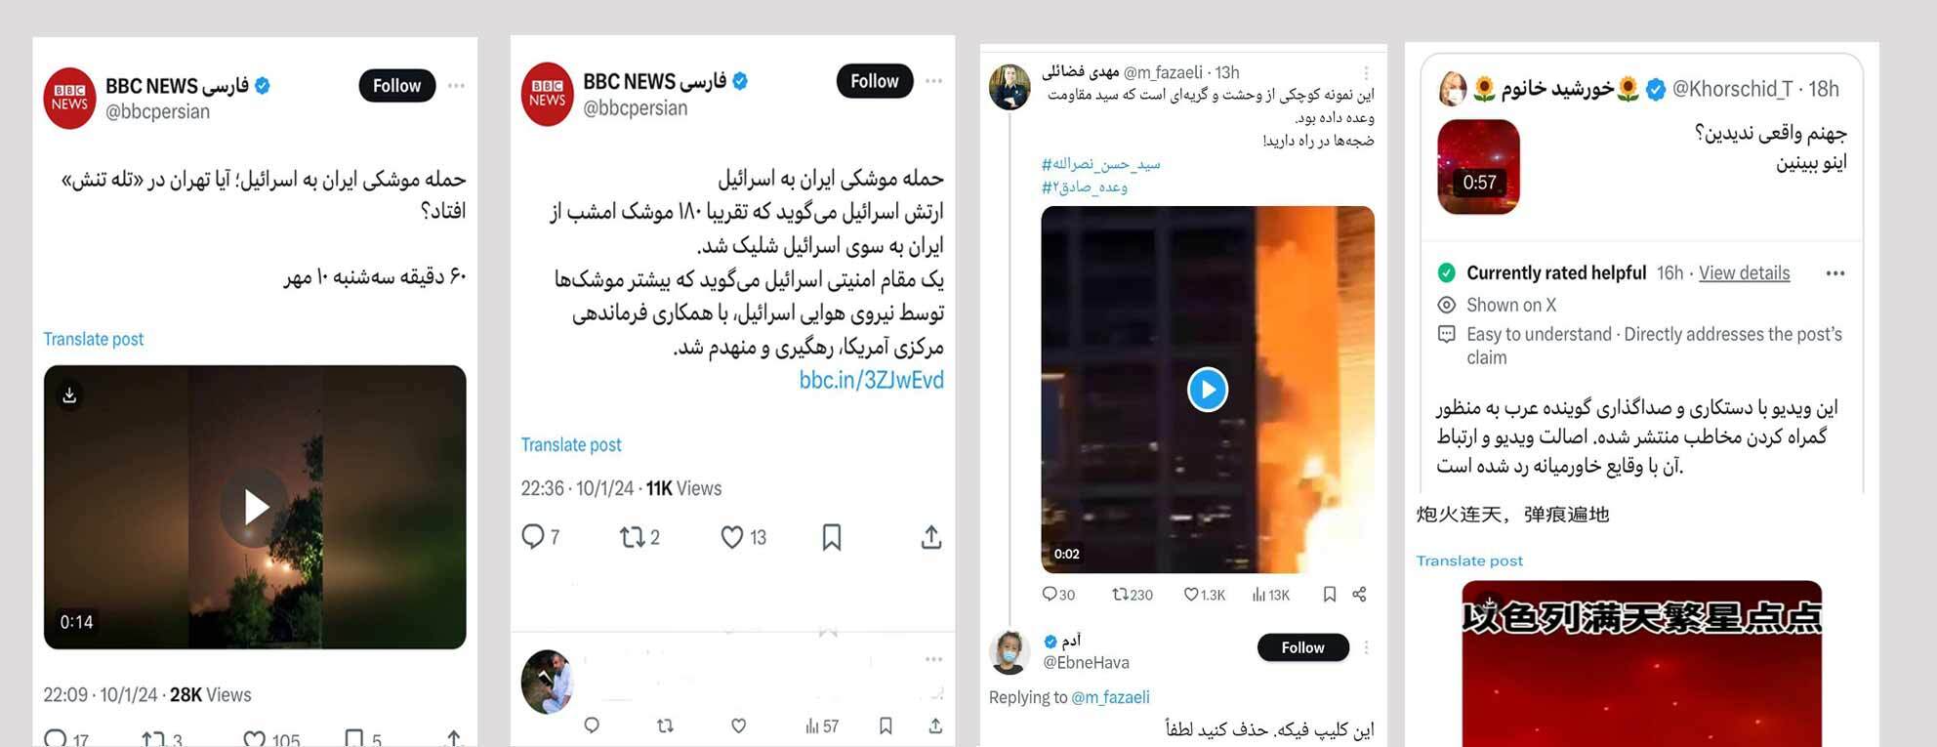Like the second BBC post with 13 likes
This screenshot has height=747, width=1937.
743,537
